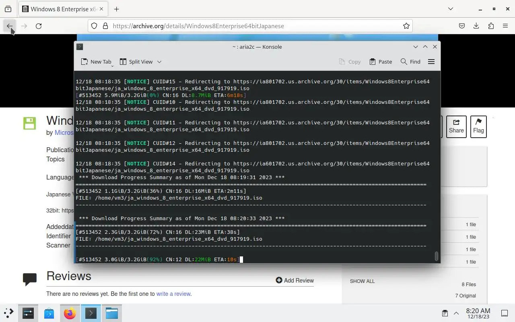Click site padlock security icon
515x322 pixels.
[105, 26]
